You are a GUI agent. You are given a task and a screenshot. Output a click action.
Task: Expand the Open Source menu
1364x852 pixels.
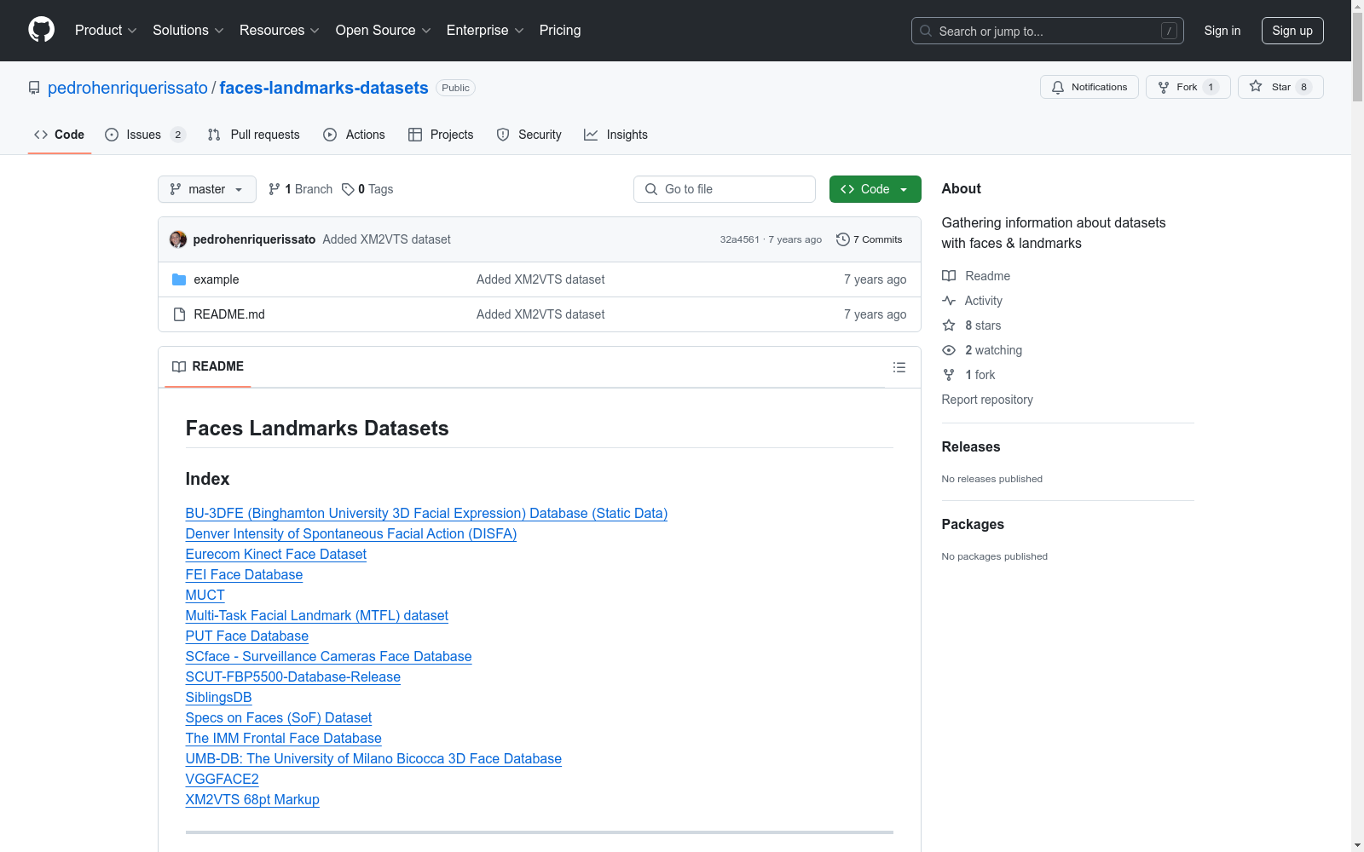click(x=384, y=31)
